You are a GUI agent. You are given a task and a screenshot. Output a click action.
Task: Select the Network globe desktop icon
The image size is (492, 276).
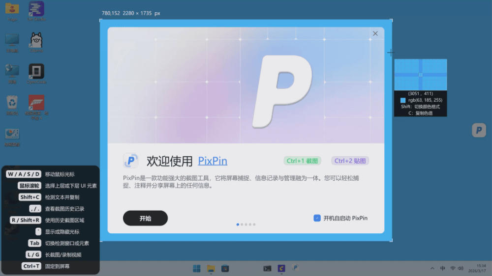(12, 74)
